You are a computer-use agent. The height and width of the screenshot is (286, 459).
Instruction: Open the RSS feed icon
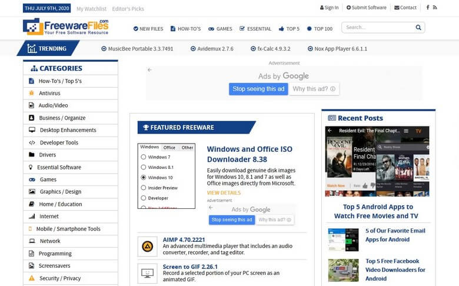pos(435,8)
